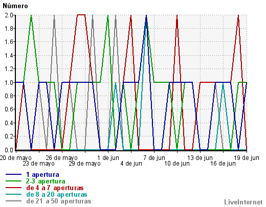This screenshot has width=266, height=207.
Task: Click the teal legend line swatch
Action: [13, 194]
